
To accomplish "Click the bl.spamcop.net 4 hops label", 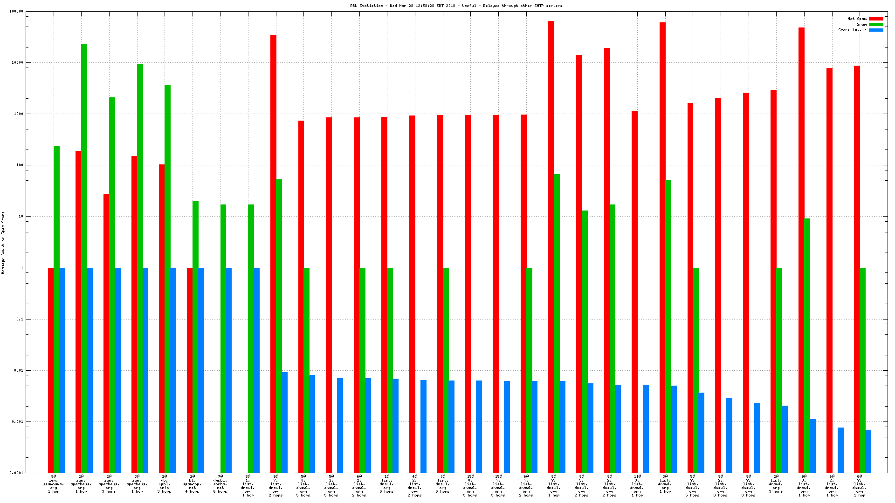I will tap(193, 484).
